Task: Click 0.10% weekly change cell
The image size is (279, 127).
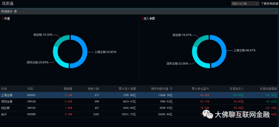Action: (68, 95)
